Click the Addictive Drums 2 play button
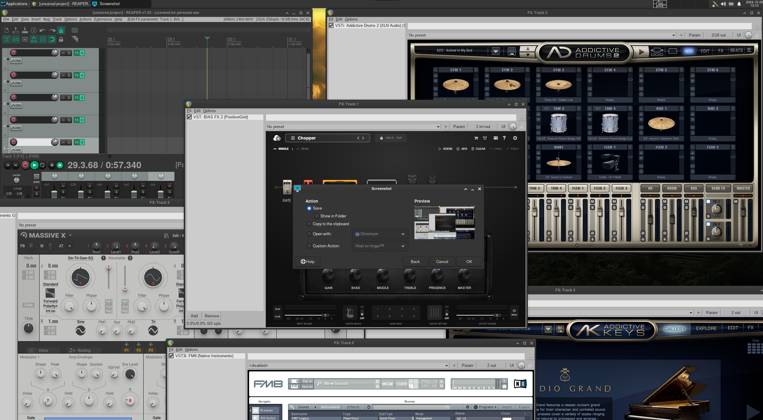 click(641, 52)
